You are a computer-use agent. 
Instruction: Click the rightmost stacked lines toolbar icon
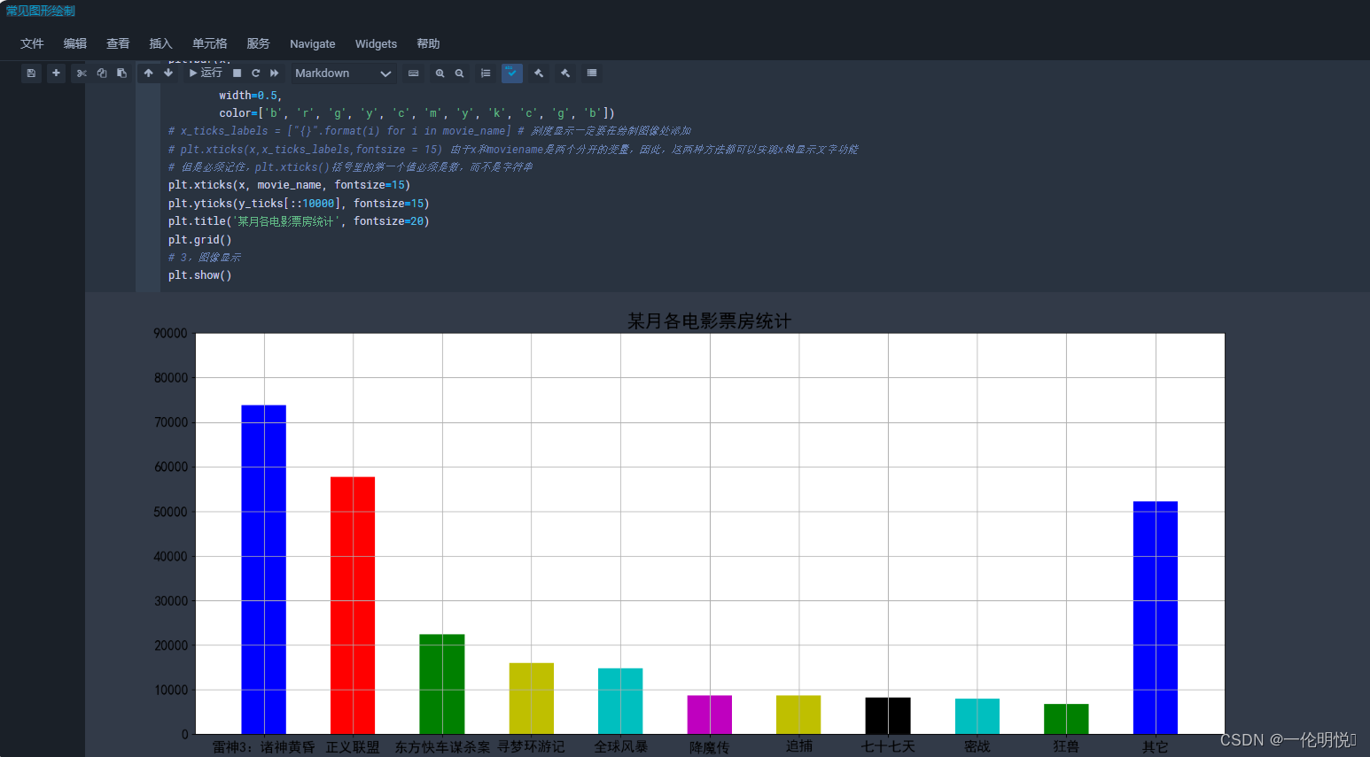coord(592,73)
